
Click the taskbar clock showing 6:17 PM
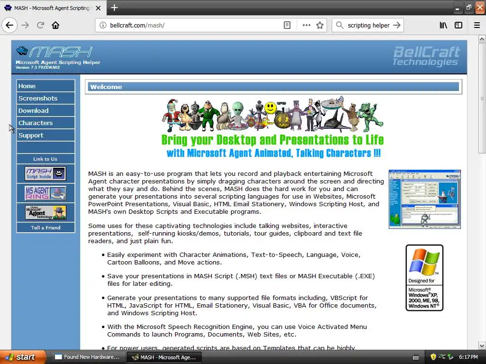[x=468, y=357]
